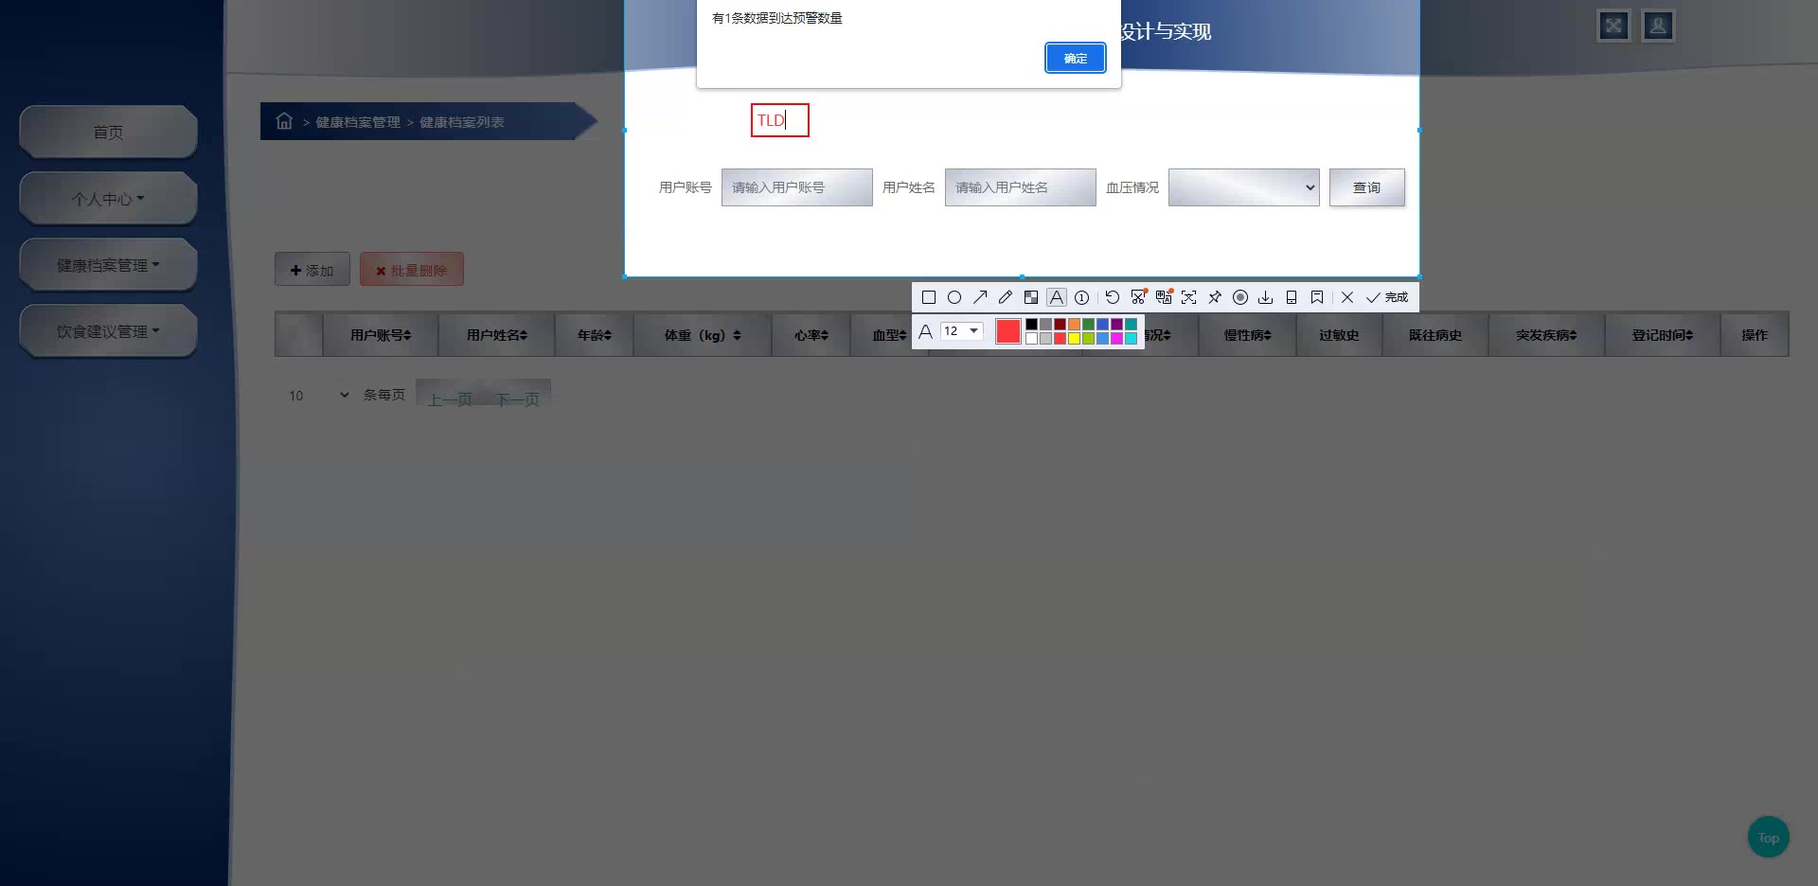The height and width of the screenshot is (886, 1818).
Task: Click the 添加 add button
Action: [312, 270]
